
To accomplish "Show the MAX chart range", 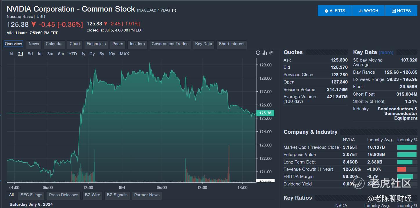I will (125, 54).
